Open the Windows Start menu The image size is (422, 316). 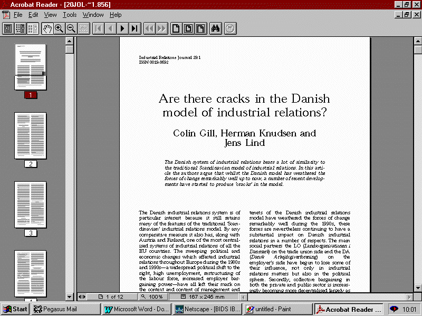click(x=15, y=309)
